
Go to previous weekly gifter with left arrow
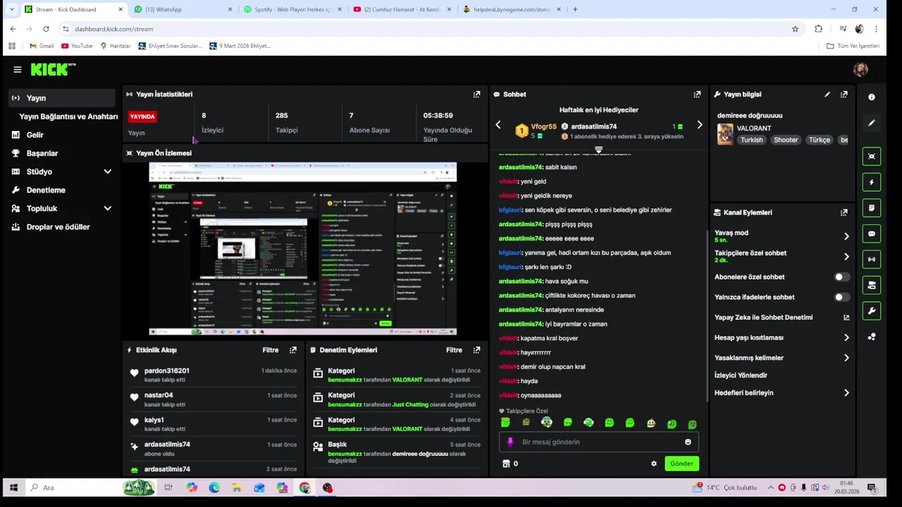click(498, 125)
